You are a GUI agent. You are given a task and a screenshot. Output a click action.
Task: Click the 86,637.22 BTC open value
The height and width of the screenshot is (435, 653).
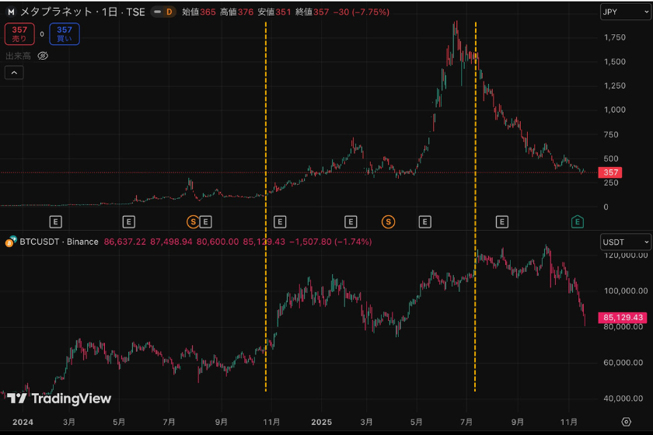125,242
